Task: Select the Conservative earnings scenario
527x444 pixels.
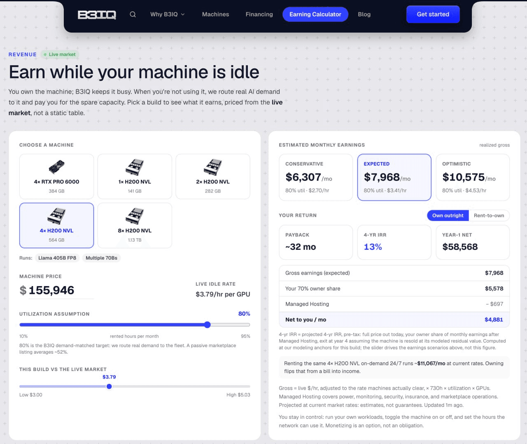Action: point(316,177)
